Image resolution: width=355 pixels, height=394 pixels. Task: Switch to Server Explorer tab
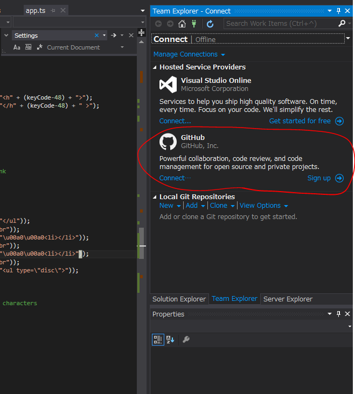click(288, 299)
